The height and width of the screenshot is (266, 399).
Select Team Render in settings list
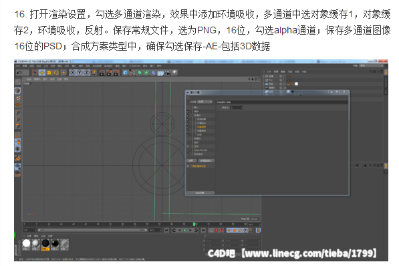click(x=201, y=150)
